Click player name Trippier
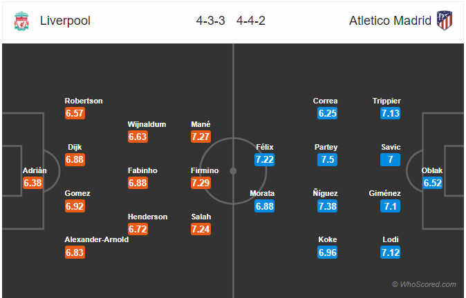This screenshot has height=298, width=466. (x=386, y=101)
